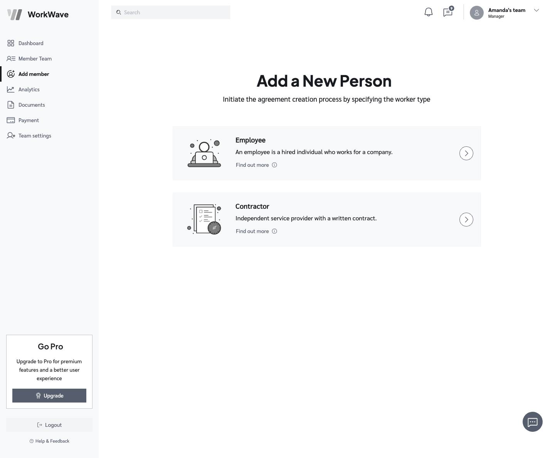The width and height of the screenshot is (555, 458).
Task: Click the Contractor document illustration
Action: pos(204,220)
